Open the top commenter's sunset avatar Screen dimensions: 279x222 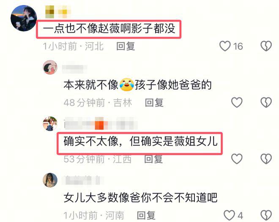click(24, 18)
